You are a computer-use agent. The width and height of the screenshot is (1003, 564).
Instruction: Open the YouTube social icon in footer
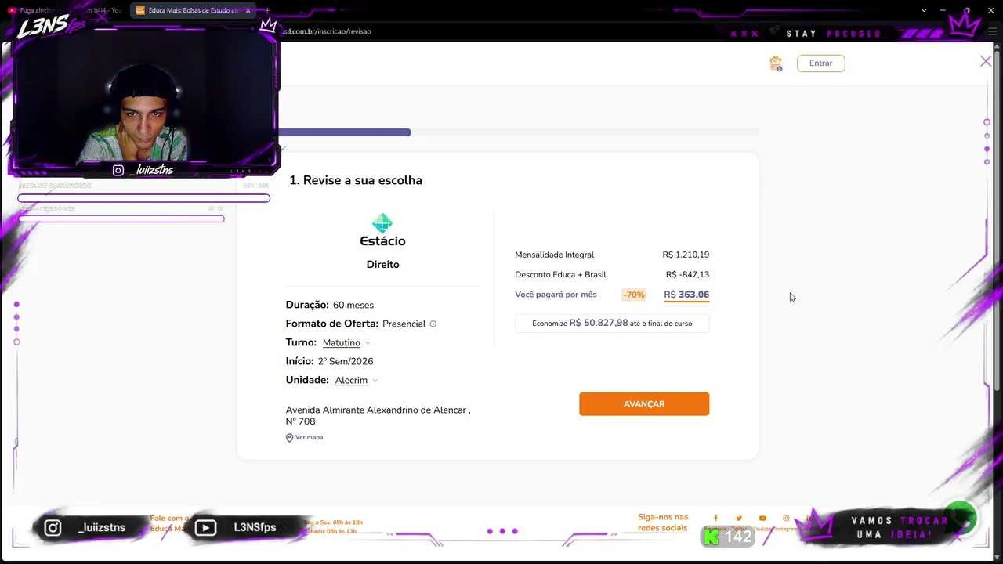click(x=762, y=518)
